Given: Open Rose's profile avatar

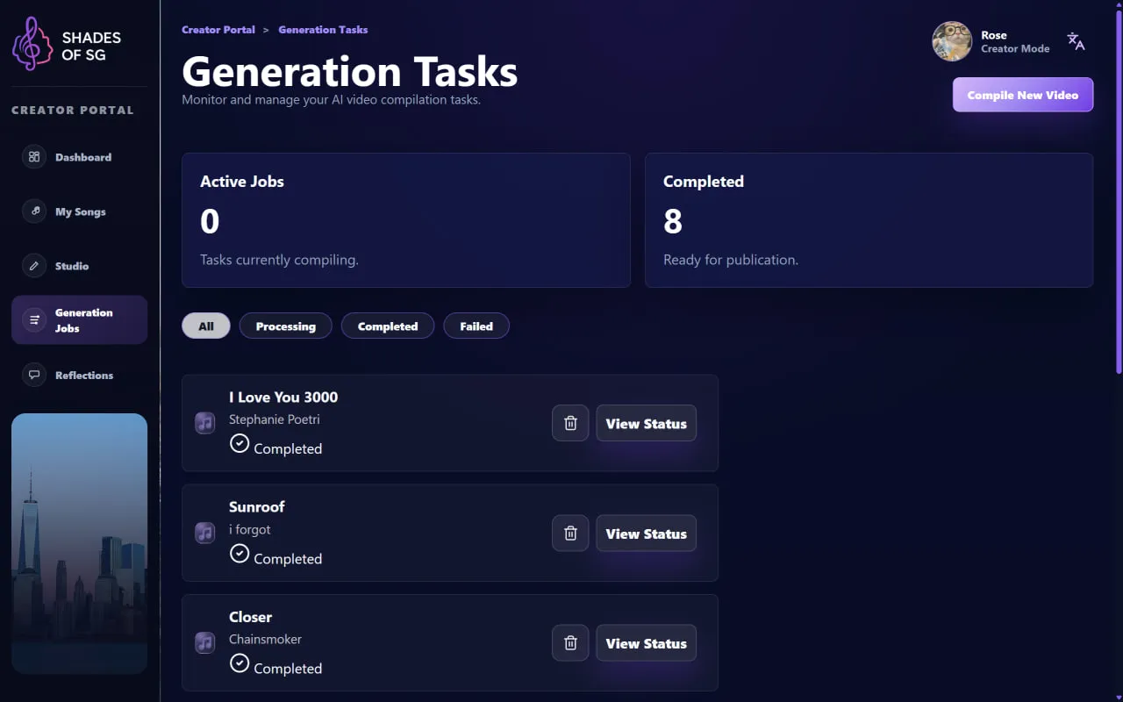Looking at the screenshot, I should click(952, 41).
